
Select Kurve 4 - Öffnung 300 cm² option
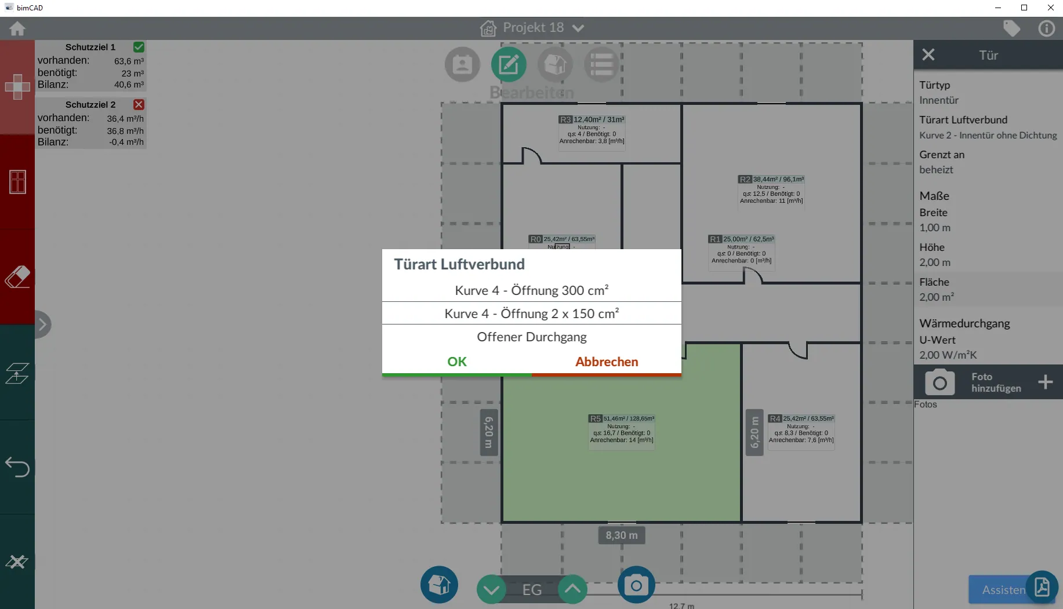[531, 290]
